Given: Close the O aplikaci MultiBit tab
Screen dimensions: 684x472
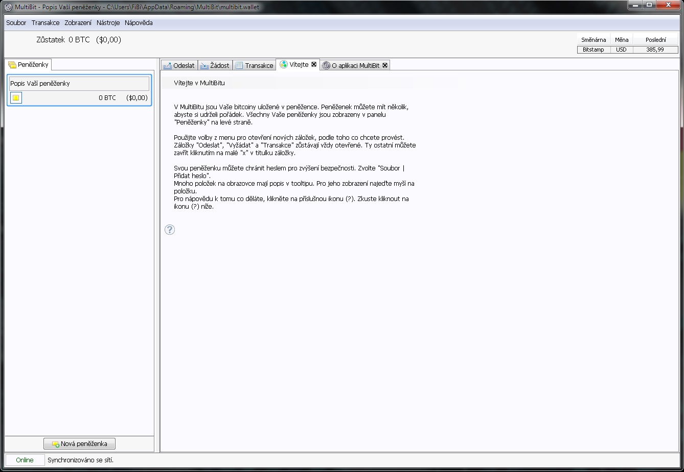Looking at the screenshot, I should pyautogui.click(x=385, y=65).
